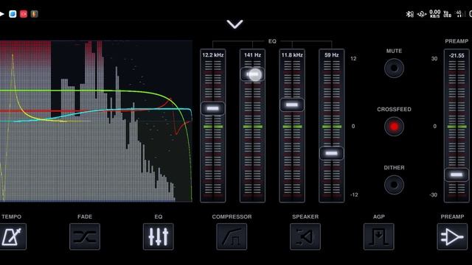Viewport: 472px width, 265px height.
Task: Click the -21.55 preamp value
Action: click(x=457, y=56)
